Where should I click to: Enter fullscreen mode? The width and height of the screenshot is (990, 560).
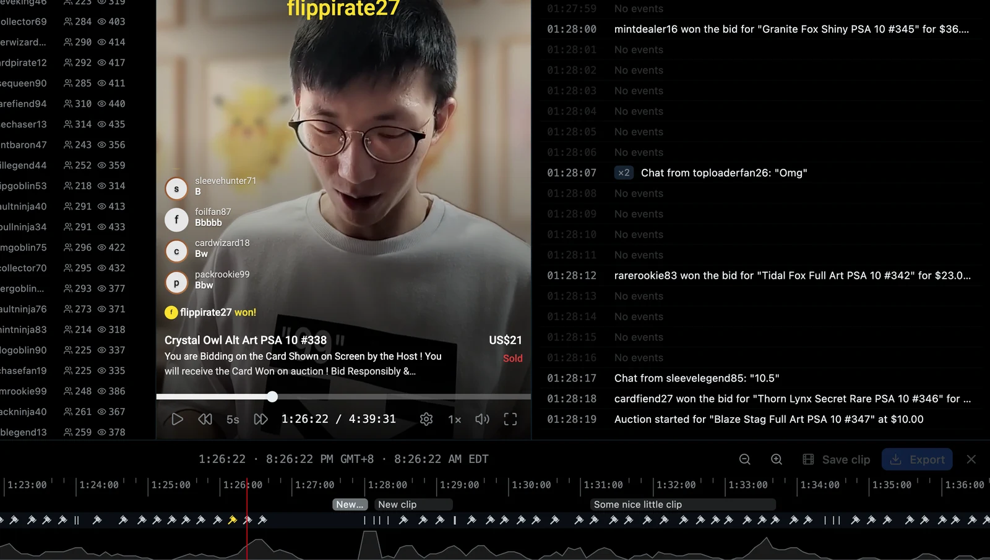[x=510, y=419]
